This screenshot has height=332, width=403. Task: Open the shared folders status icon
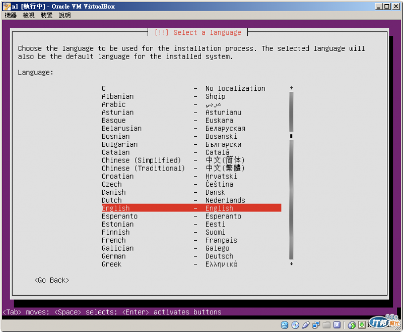tap(326, 325)
